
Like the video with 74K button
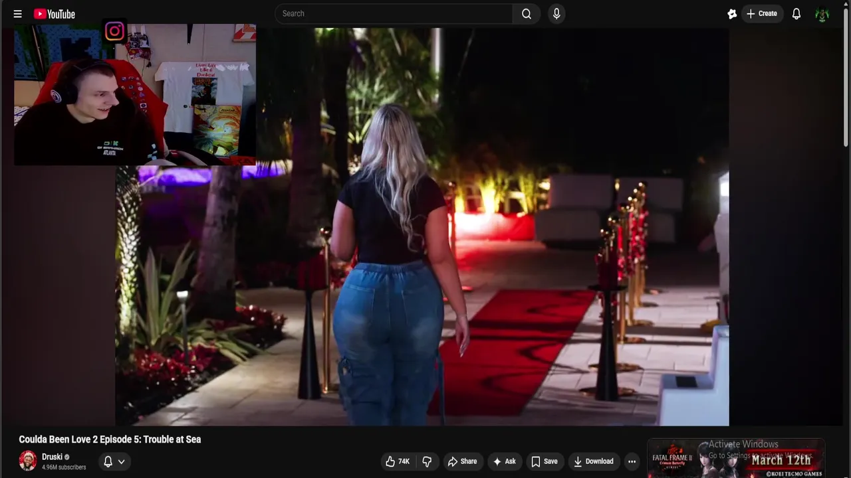(398, 461)
